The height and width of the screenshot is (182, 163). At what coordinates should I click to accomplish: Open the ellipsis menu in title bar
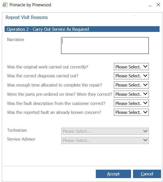coord(150,5)
